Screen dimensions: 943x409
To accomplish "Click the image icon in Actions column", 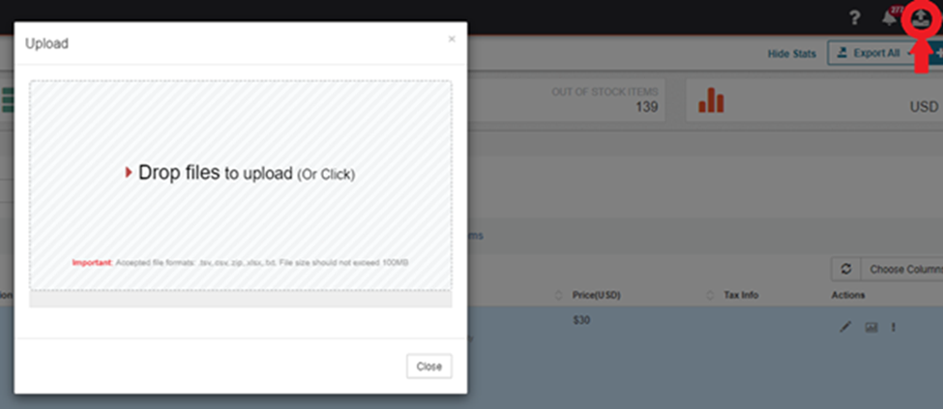I will click(x=871, y=327).
